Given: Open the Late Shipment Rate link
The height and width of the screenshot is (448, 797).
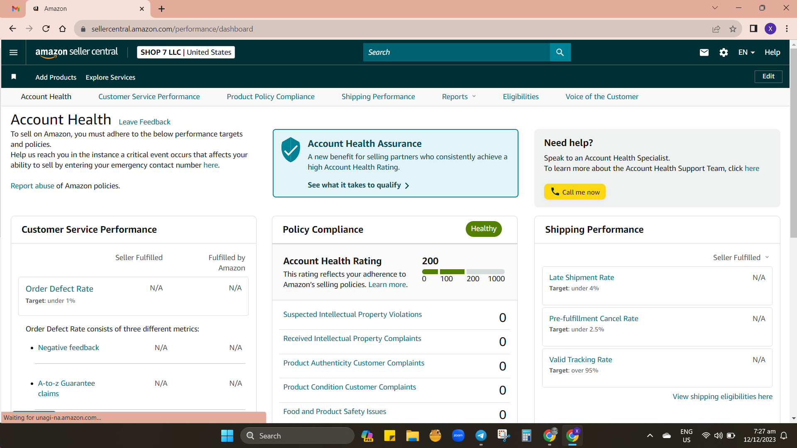Looking at the screenshot, I should click(x=582, y=278).
